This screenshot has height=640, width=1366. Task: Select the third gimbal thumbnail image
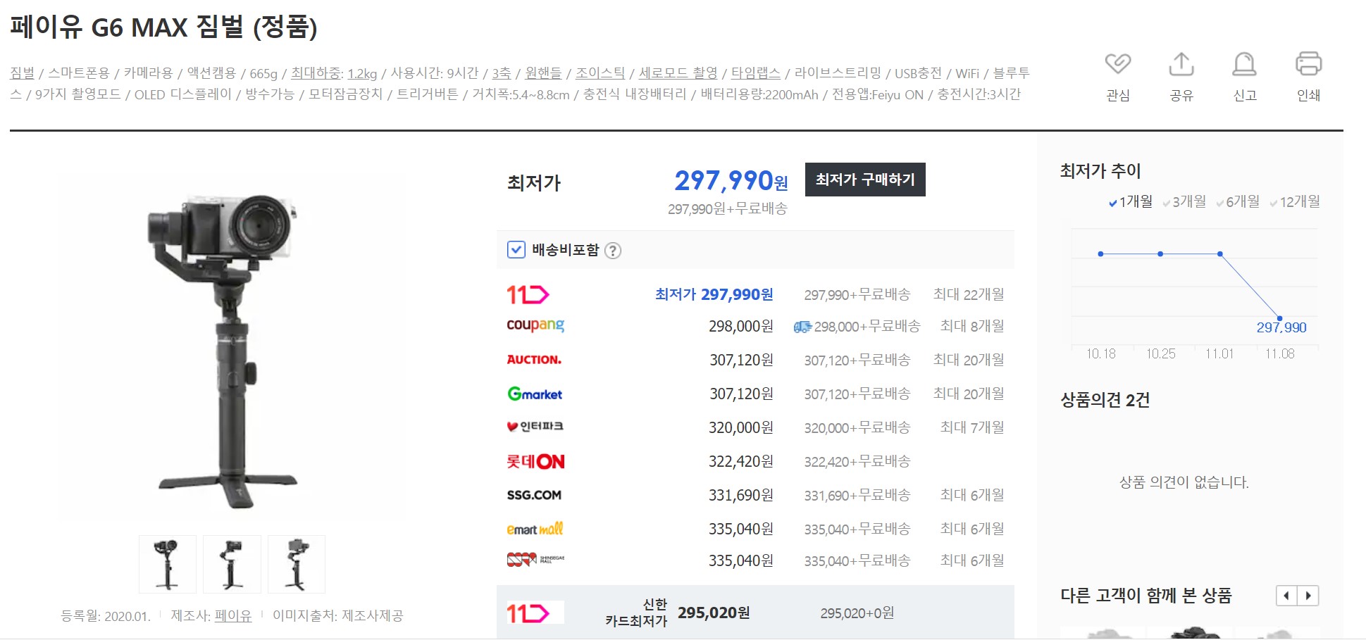tap(297, 564)
